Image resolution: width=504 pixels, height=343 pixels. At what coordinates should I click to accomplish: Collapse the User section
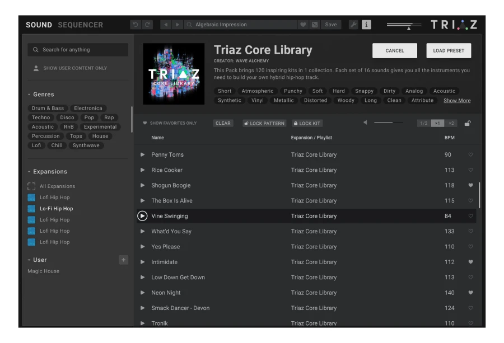(29, 260)
